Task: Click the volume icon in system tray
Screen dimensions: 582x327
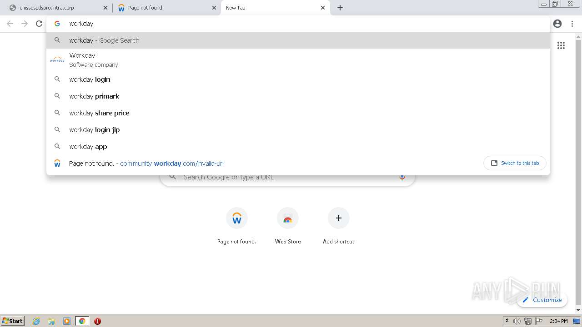Action: tap(517, 321)
